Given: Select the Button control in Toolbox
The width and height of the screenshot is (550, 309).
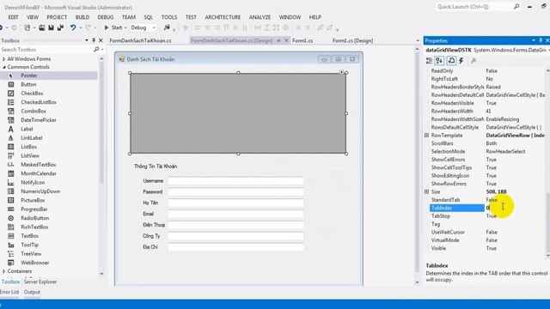Looking at the screenshot, I should coord(28,84).
